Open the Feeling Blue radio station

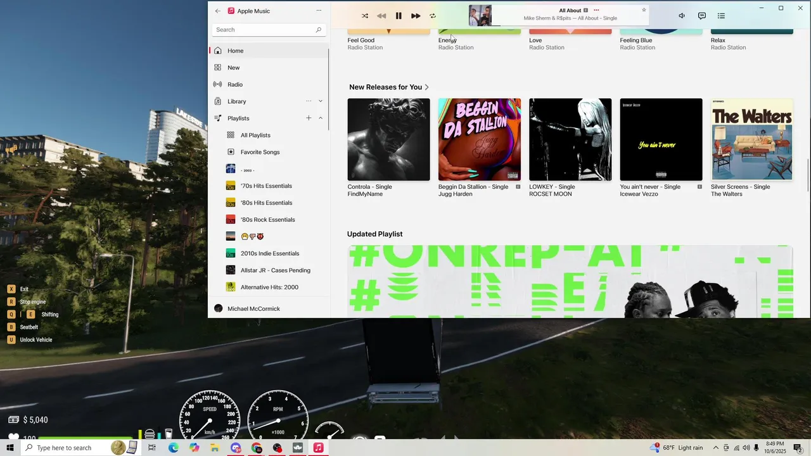click(x=661, y=32)
